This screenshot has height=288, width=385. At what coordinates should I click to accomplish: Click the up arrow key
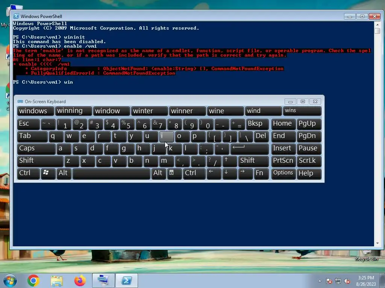click(x=230, y=161)
